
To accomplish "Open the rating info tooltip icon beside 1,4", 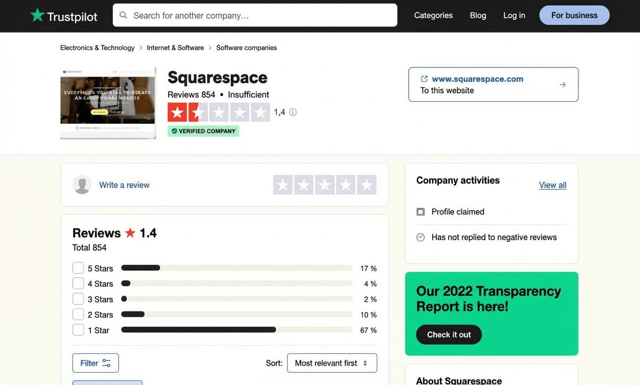I will [293, 112].
